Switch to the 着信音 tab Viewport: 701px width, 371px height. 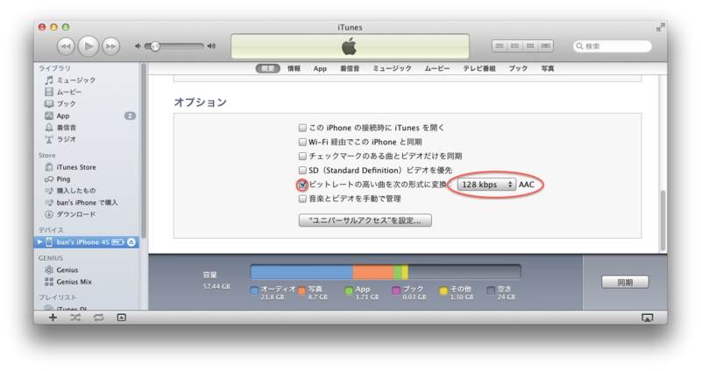(350, 68)
